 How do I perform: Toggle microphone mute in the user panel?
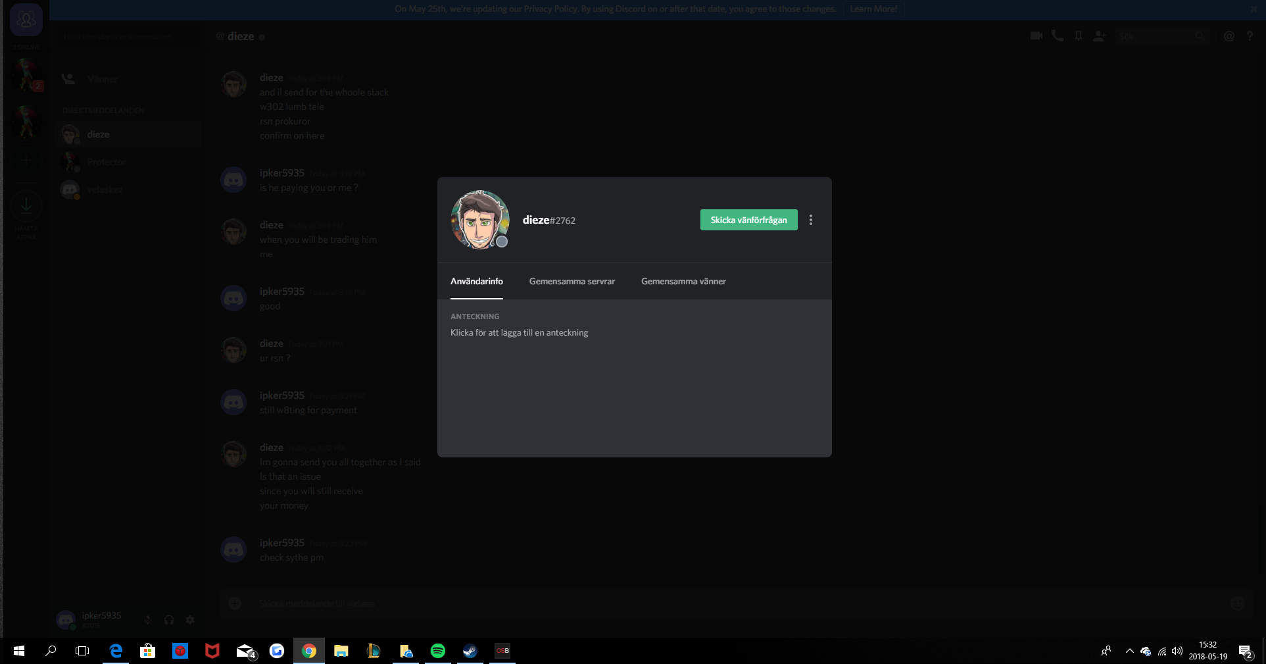click(x=148, y=620)
